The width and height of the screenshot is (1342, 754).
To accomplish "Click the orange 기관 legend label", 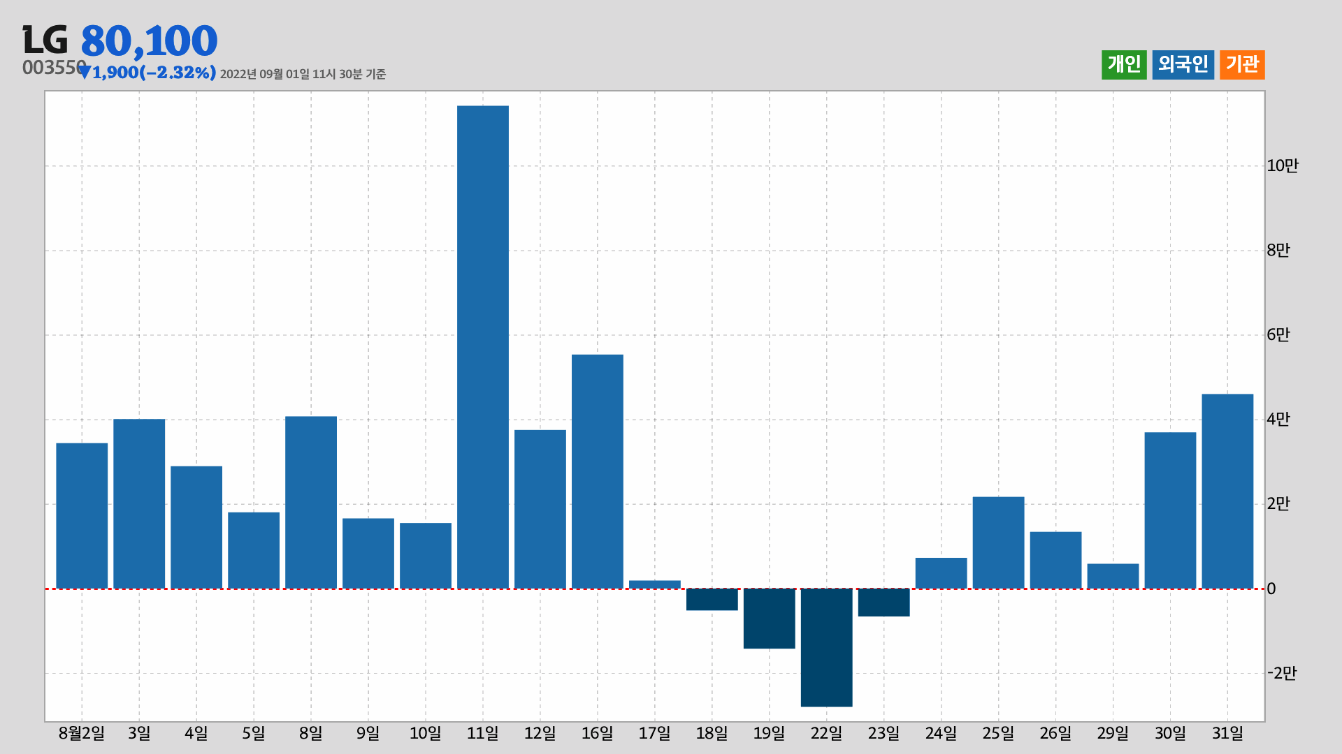I will [1242, 64].
